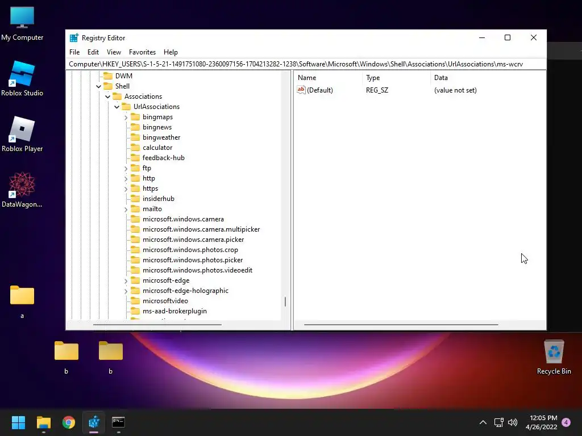Open the clock and date display
582x436 pixels.
(542, 422)
